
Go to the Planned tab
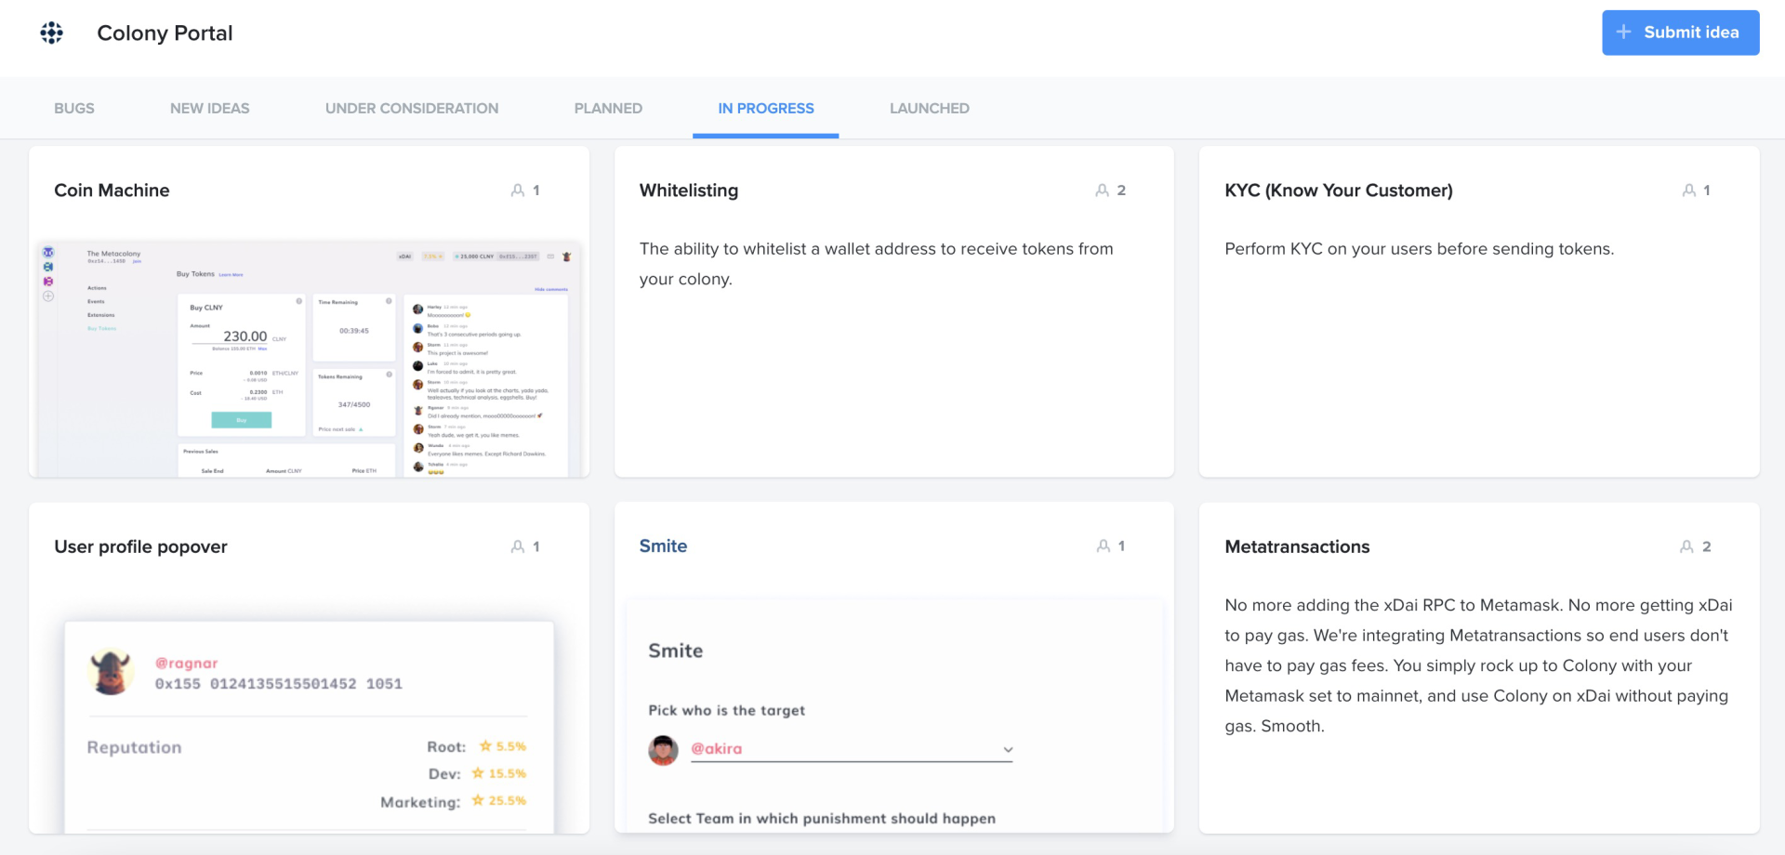[x=608, y=109]
